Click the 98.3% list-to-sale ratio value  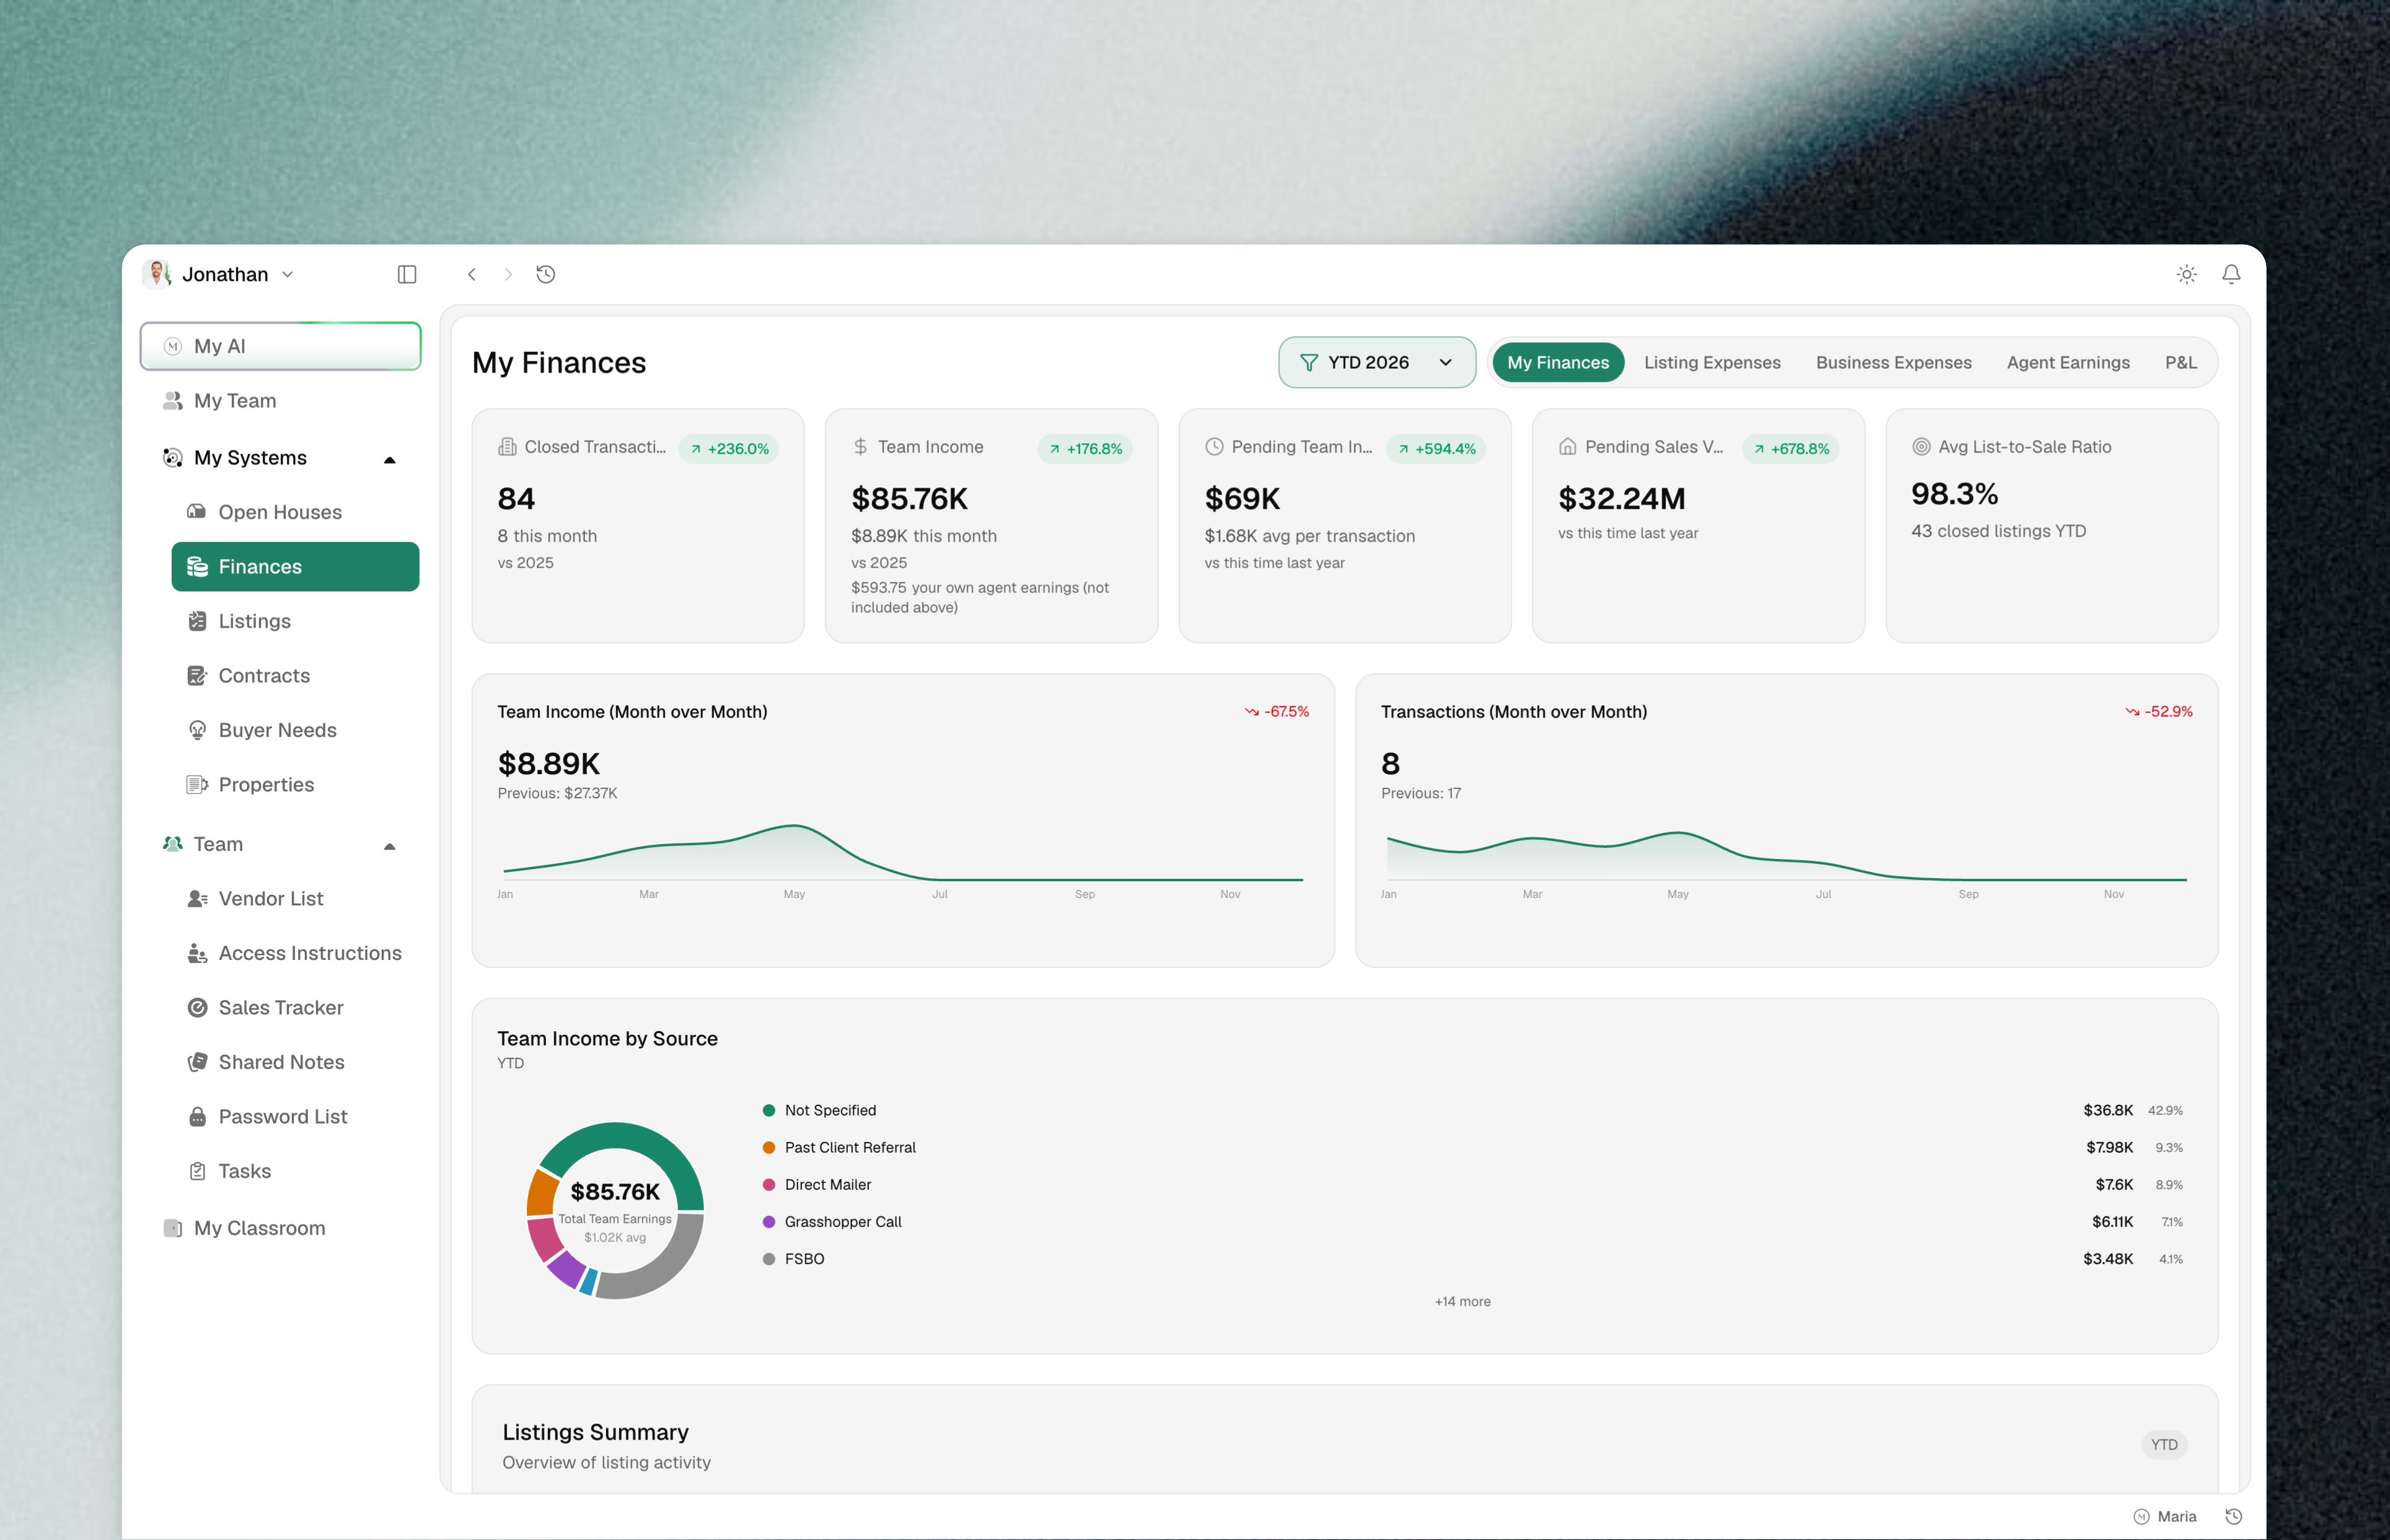coord(1955,494)
